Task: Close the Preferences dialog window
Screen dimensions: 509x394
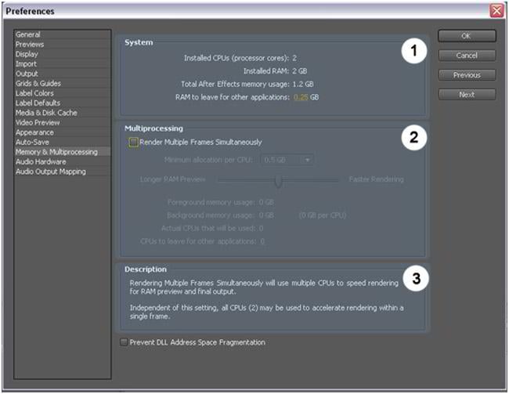Action: coord(496,11)
